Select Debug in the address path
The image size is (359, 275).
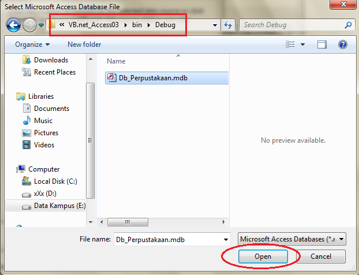coord(165,25)
